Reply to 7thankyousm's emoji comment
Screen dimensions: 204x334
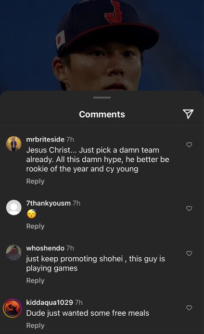35,226
